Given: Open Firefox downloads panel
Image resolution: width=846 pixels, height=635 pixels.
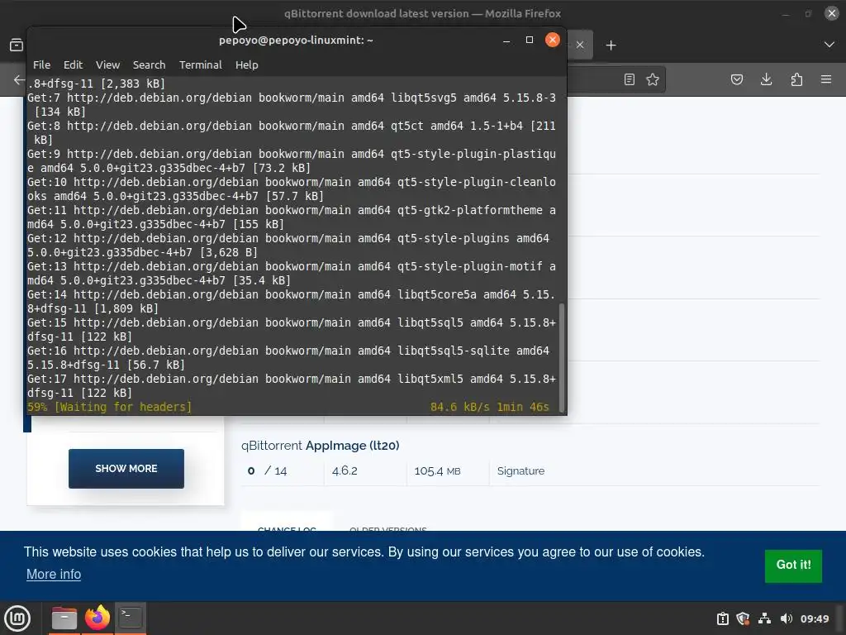Looking at the screenshot, I should (x=766, y=80).
